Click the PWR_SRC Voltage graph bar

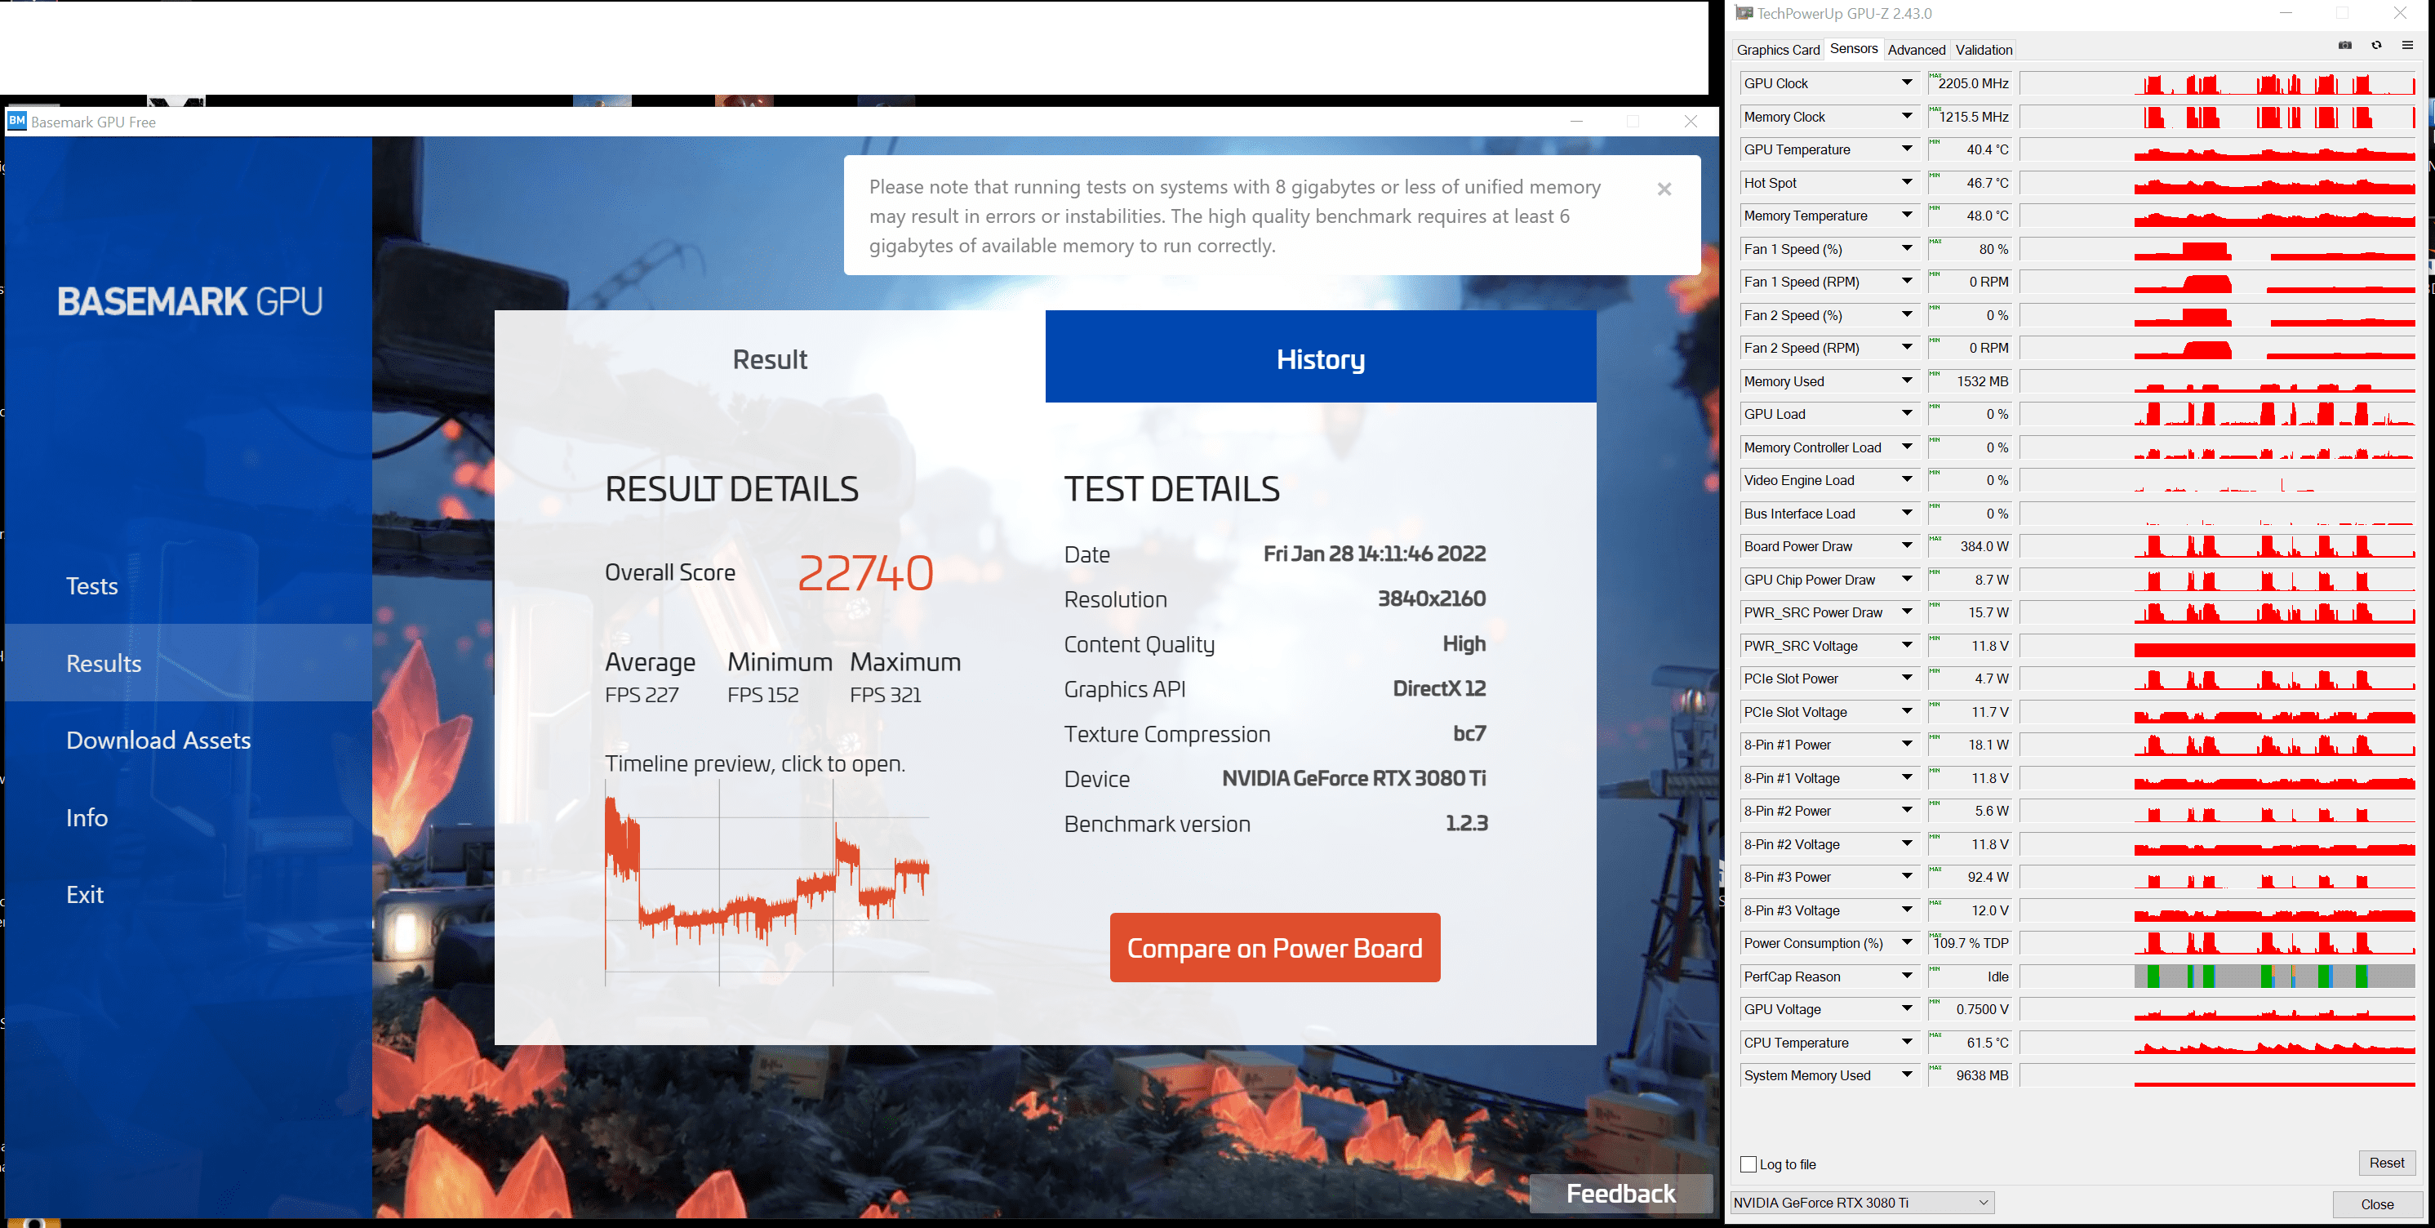[2218, 646]
